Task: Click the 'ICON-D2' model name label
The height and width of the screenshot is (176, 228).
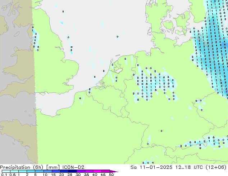Action: [73, 167]
